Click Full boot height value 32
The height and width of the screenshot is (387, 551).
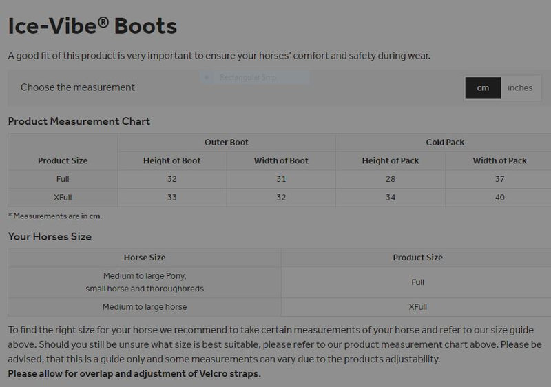click(171, 179)
